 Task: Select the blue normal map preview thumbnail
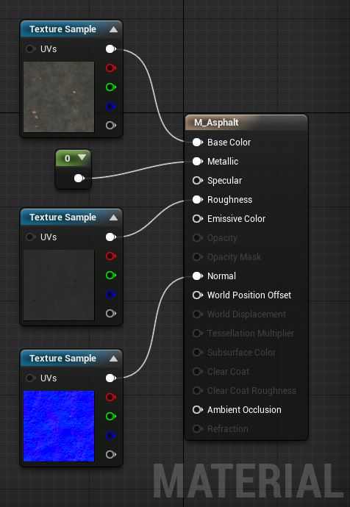pos(59,426)
